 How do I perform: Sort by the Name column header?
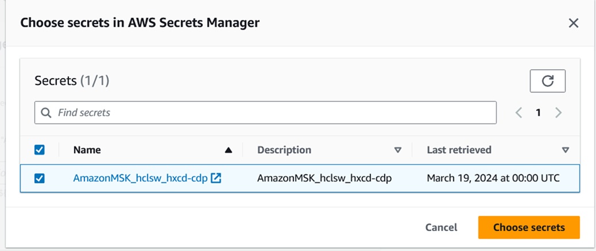pyautogui.click(x=87, y=150)
